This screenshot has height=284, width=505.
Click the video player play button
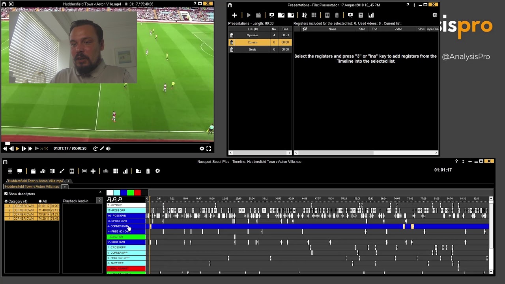[x=17, y=149]
